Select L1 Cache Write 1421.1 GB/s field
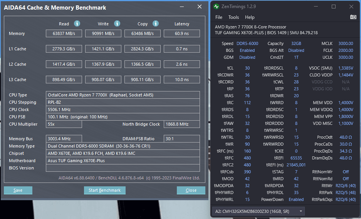This screenshot has height=219, width=361. (103, 49)
